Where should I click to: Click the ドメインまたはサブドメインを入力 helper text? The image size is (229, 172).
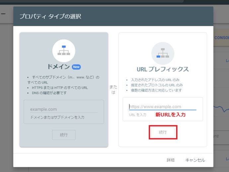coord(57,117)
